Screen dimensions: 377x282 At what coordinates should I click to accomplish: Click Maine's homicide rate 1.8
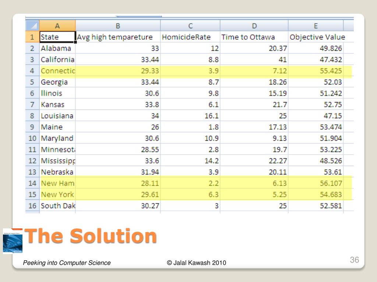[190, 127]
